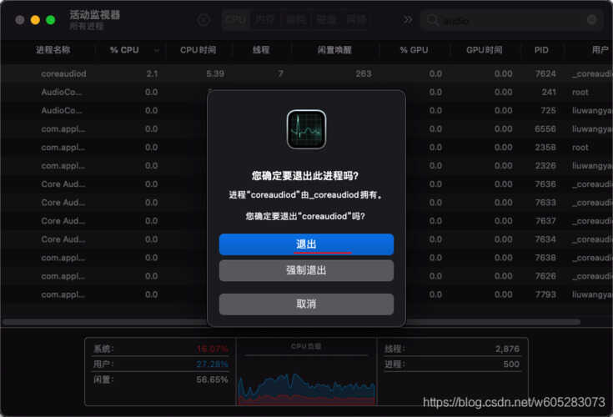Click the 系统 16.07% statistic
This screenshot has width=613, height=417.
(x=161, y=349)
